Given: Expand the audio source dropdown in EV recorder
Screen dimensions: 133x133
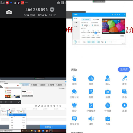Looking at the screenshot, I should click(x=96, y=25).
